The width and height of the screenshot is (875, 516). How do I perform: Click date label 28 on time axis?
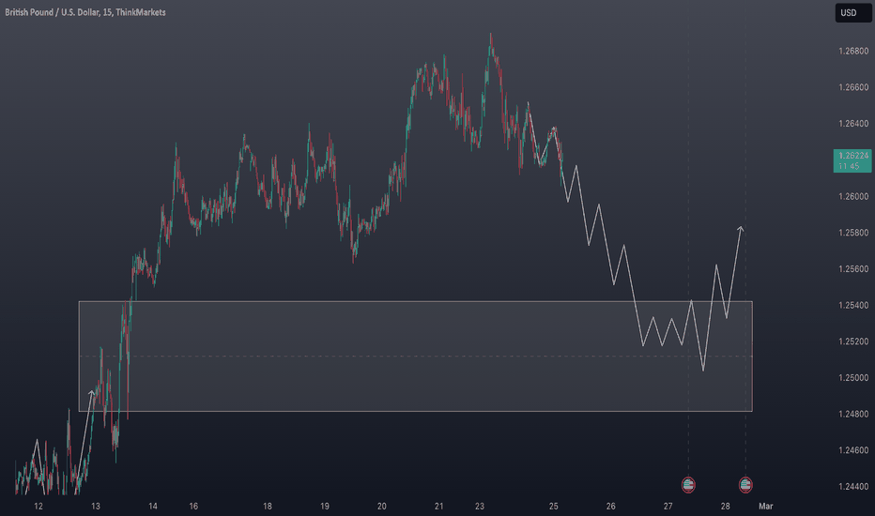(726, 507)
